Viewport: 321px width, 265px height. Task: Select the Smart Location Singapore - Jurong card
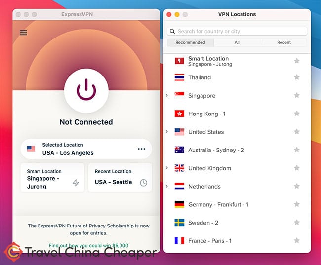tap(52, 178)
